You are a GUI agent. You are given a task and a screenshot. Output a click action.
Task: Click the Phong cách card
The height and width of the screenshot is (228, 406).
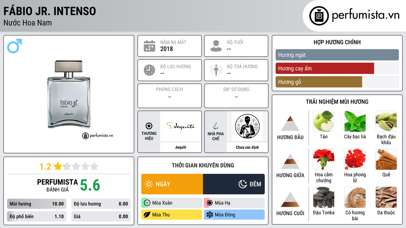point(170,96)
